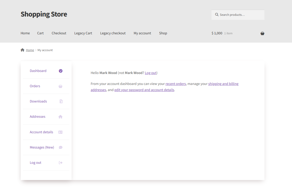Click the Downloads file icon

tap(61, 101)
